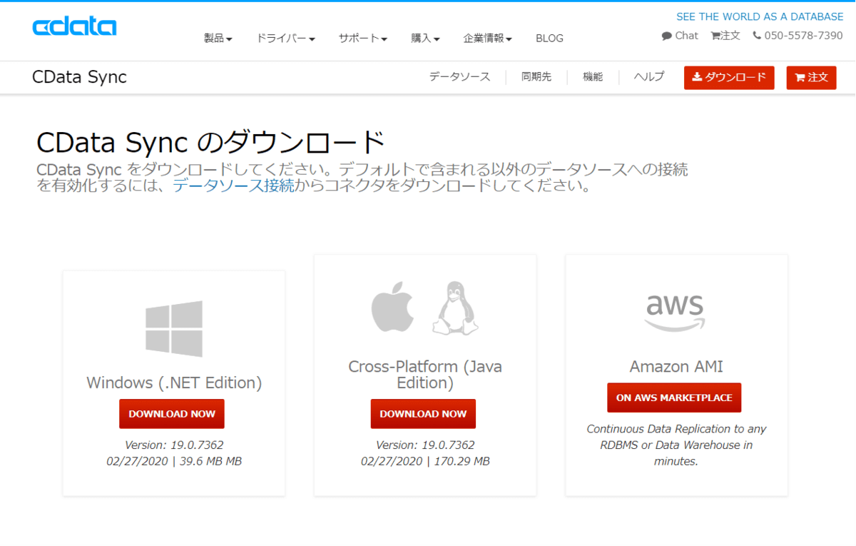This screenshot has height=546, width=856.
Task: Click the AWS logo
Action: click(675, 312)
